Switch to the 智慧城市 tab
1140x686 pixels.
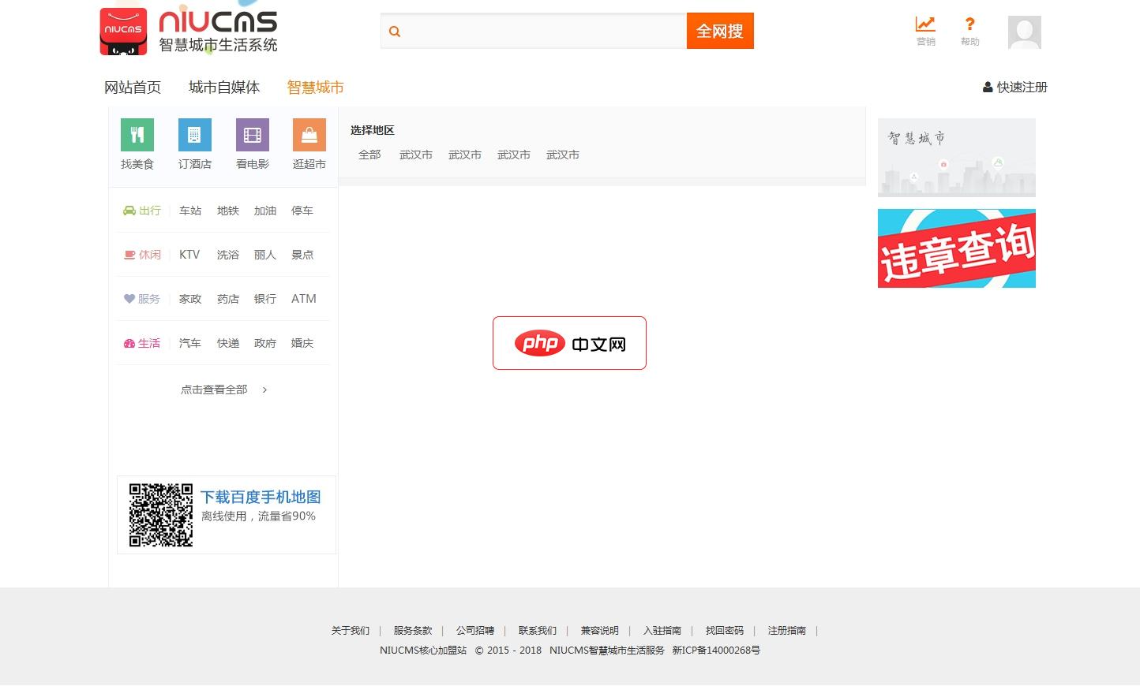coord(315,87)
